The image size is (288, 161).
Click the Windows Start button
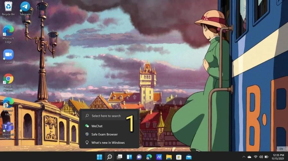(99, 157)
